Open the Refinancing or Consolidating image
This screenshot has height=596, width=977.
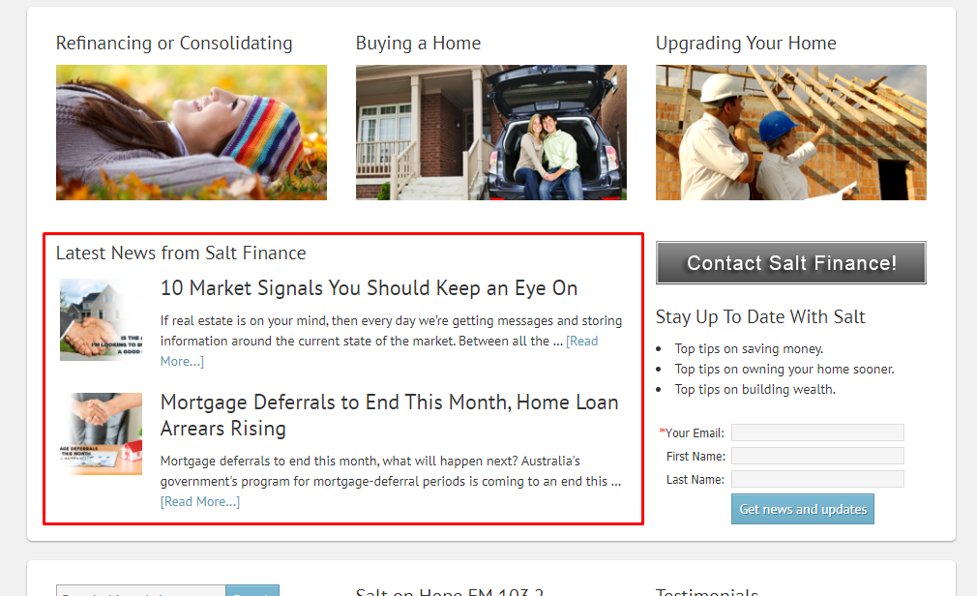[x=192, y=133]
